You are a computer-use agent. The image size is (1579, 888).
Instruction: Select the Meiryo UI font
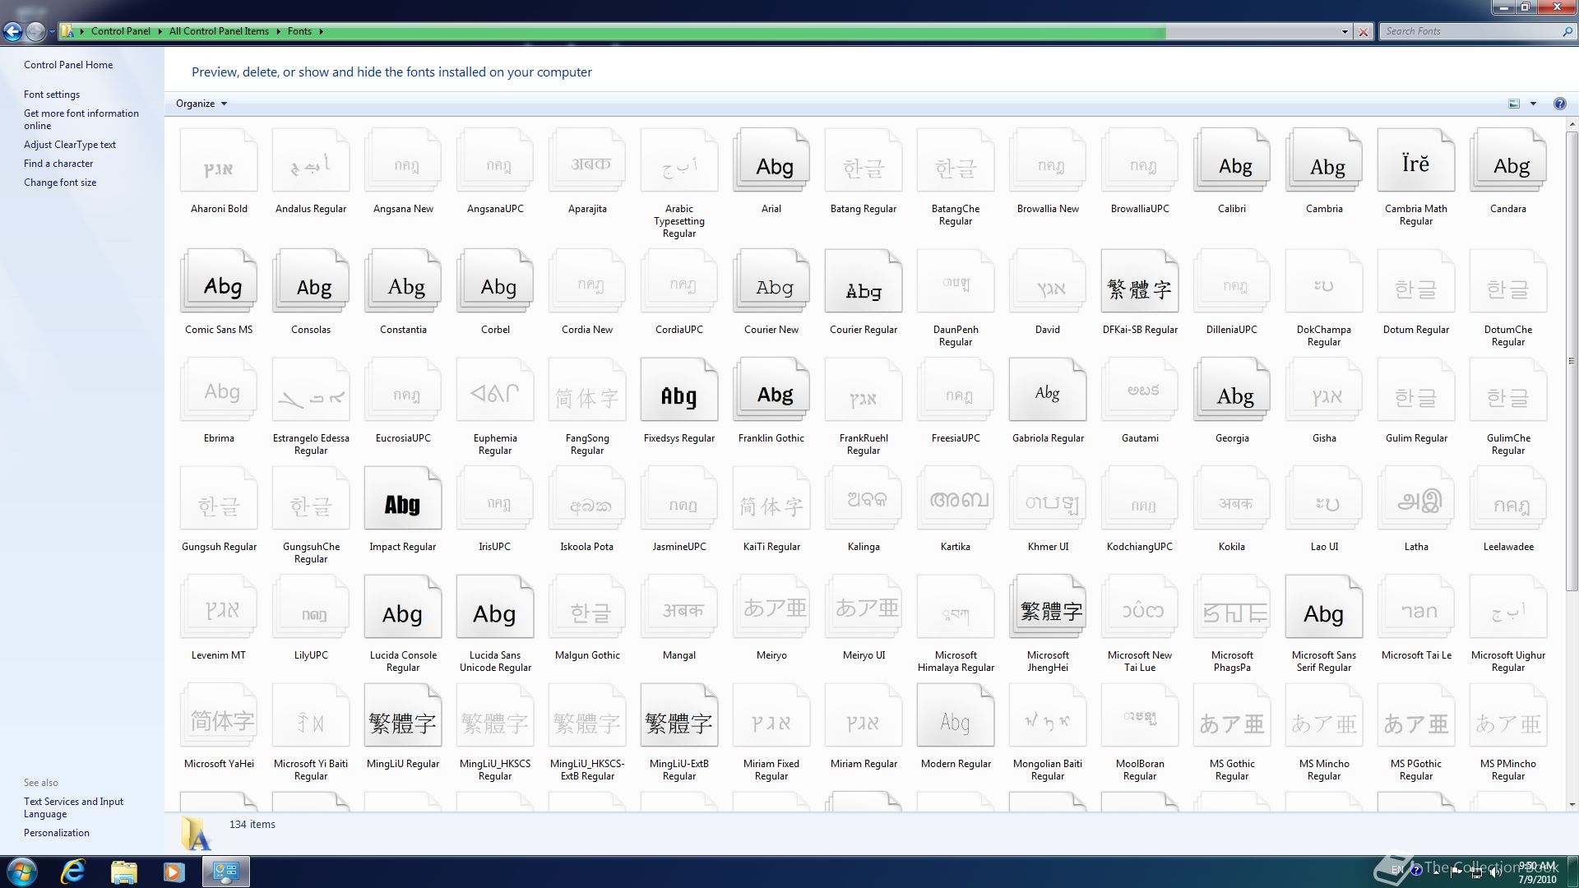[864, 608]
